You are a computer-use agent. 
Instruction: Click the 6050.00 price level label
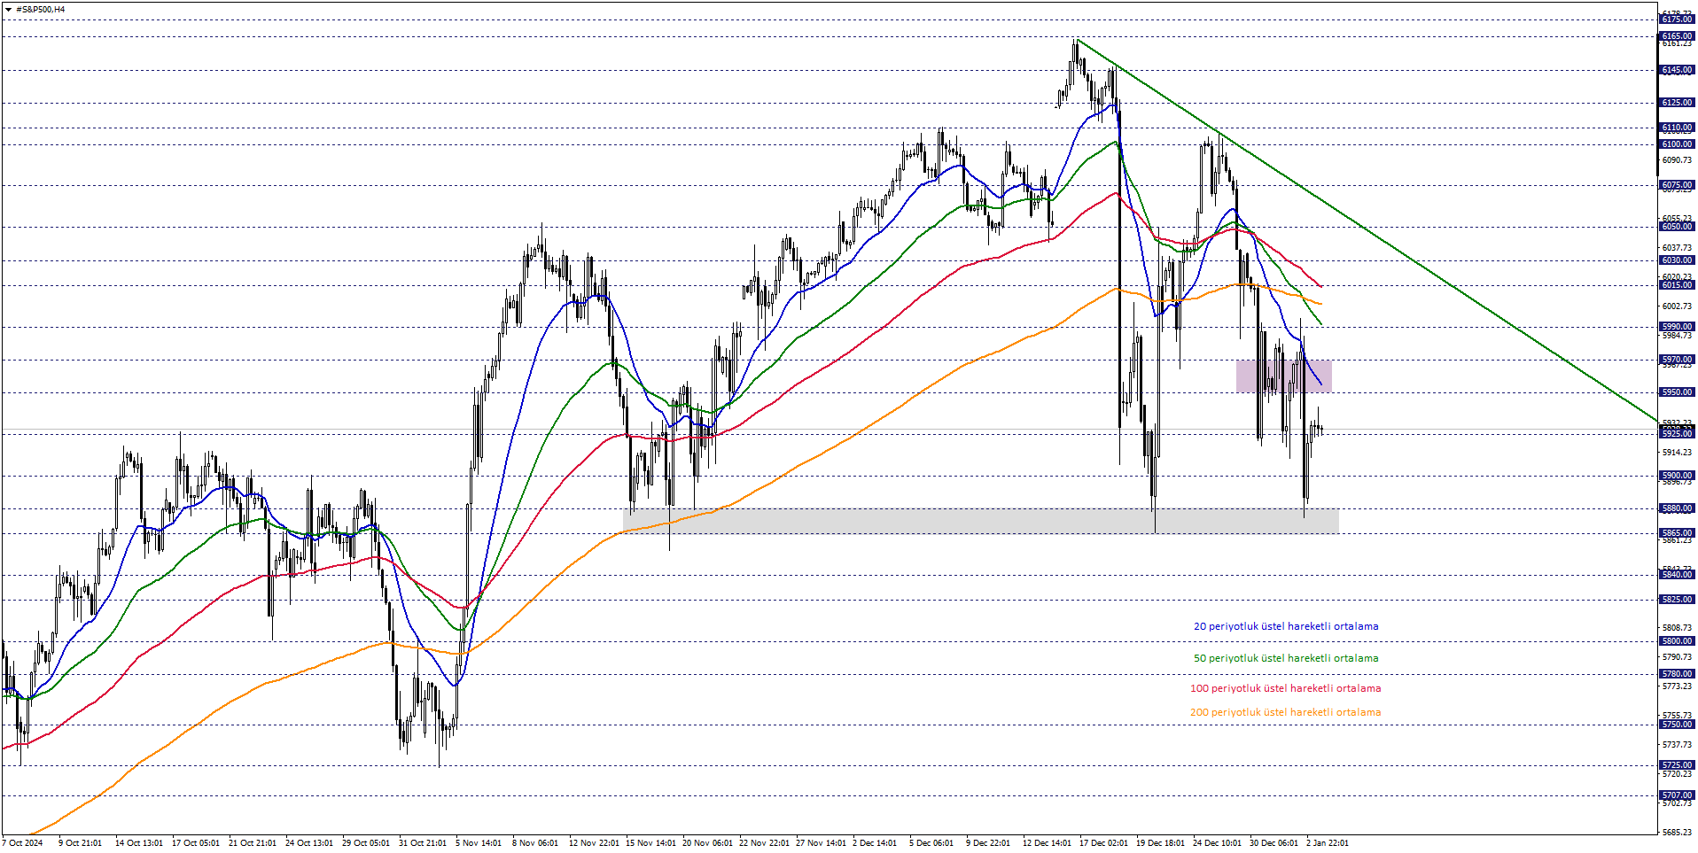coord(1677,227)
